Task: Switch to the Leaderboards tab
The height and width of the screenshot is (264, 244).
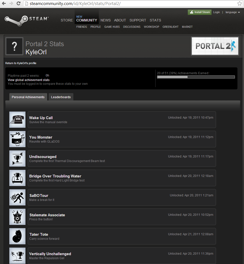Action: (61, 97)
